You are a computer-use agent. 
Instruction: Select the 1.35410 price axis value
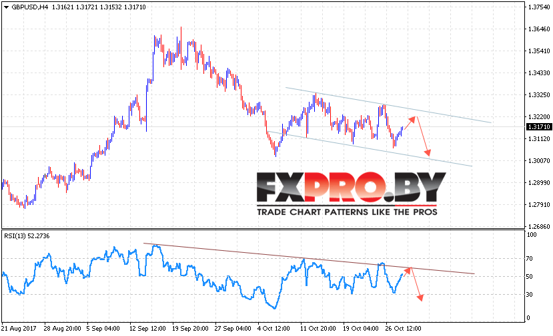(538, 51)
